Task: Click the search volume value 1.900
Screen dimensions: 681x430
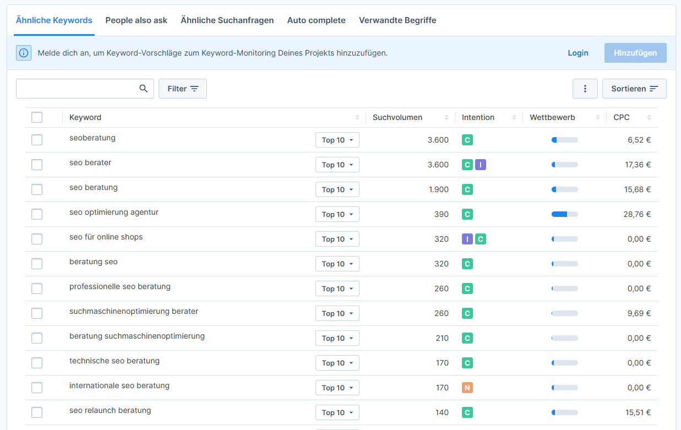Action: (439, 189)
